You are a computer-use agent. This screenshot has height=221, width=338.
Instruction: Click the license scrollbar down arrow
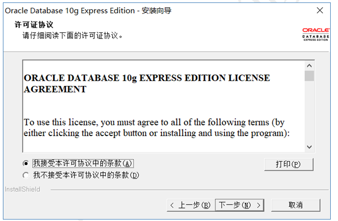(309, 147)
